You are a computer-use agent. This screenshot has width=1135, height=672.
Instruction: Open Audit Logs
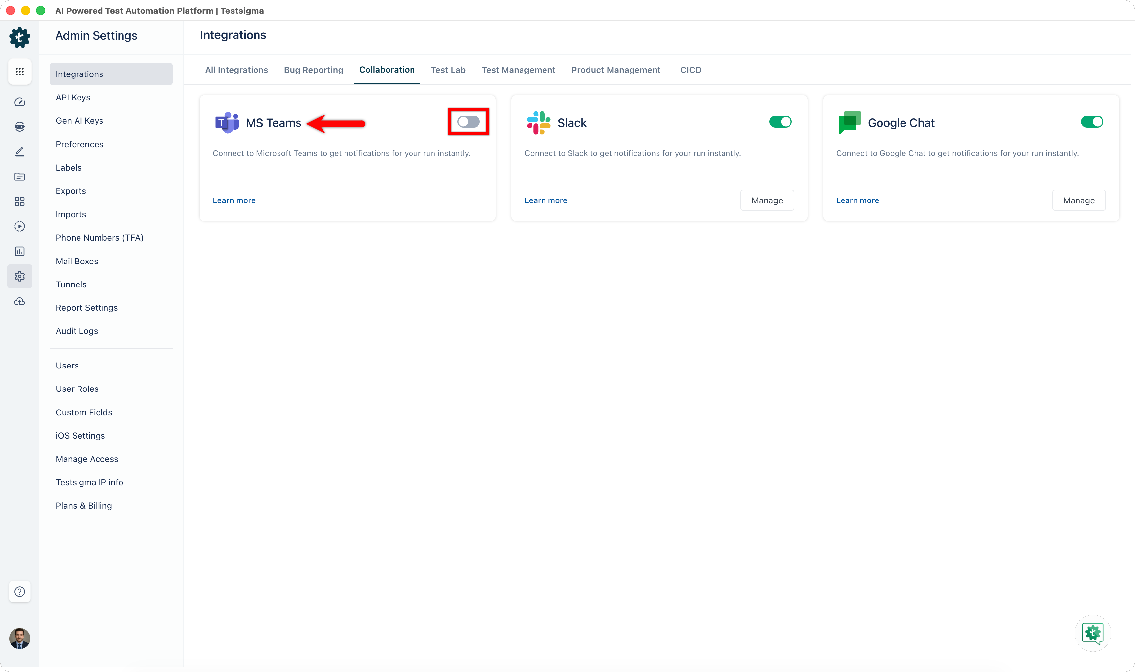(x=77, y=331)
